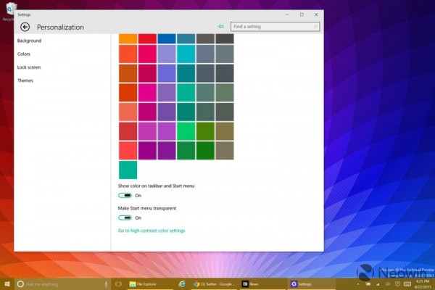
Task: Go to Lock screen settings
Action: [29, 67]
